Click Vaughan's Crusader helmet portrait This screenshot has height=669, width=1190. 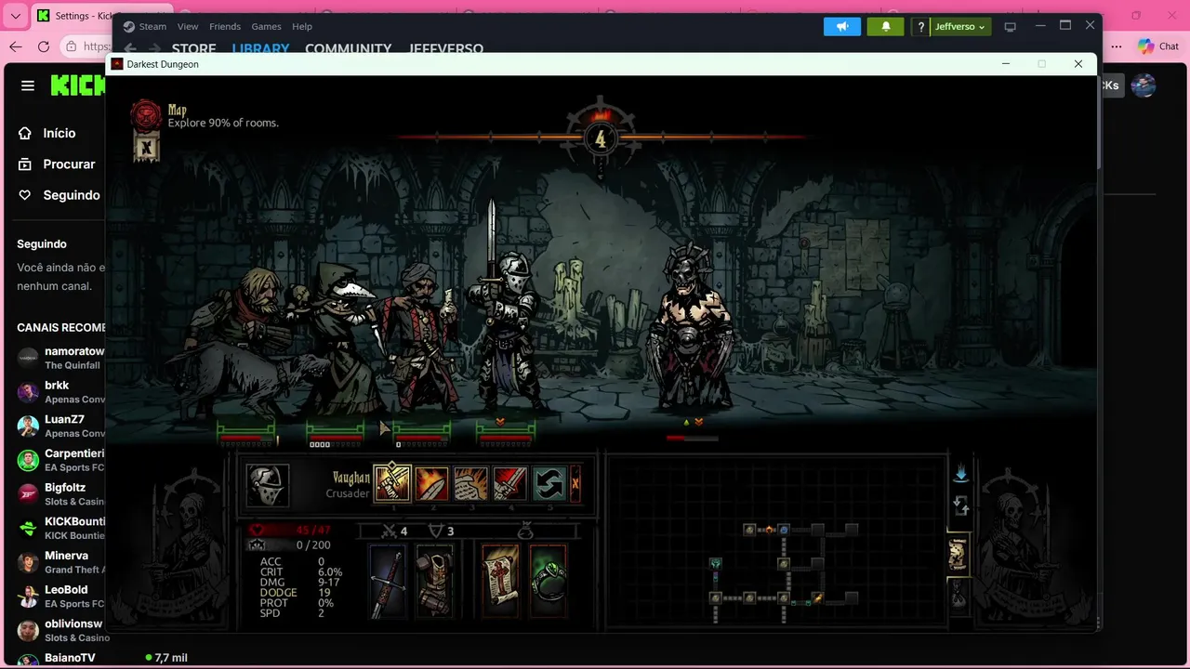(x=267, y=485)
